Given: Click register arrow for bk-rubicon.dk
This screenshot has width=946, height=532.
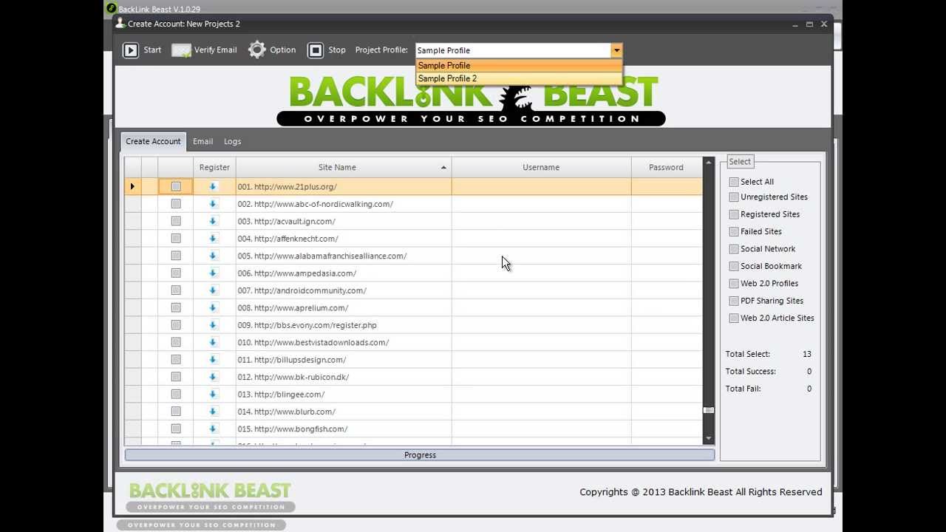Looking at the screenshot, I should click(x=213, y=377).
